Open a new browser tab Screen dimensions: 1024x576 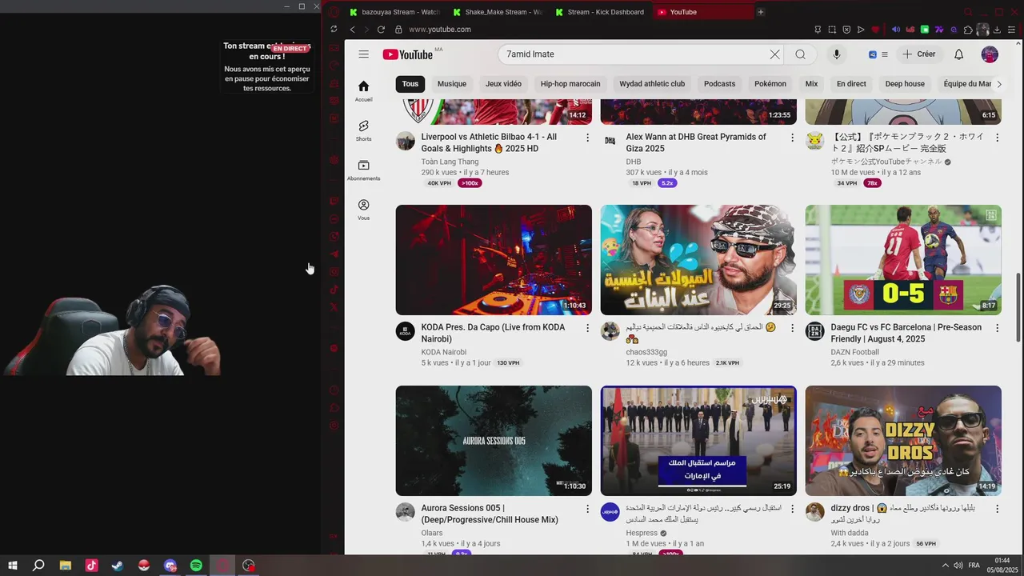(x=761, y=12)
